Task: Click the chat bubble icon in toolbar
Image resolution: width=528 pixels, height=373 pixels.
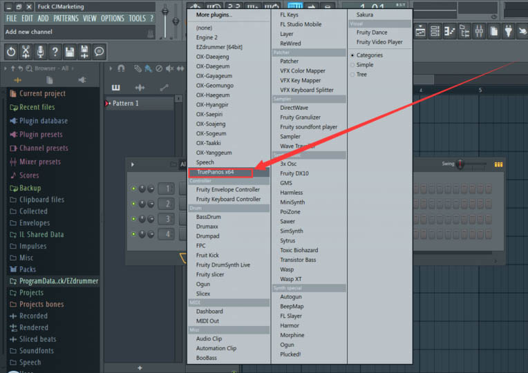Action: [99, 52]
